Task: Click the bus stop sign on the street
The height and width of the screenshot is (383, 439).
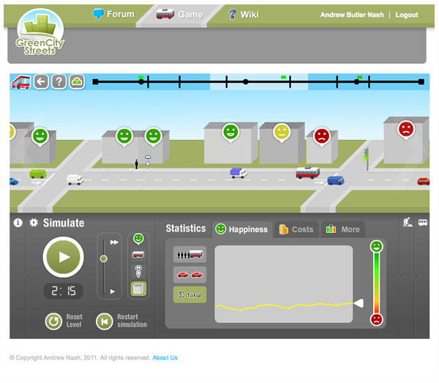Action: 148,162
